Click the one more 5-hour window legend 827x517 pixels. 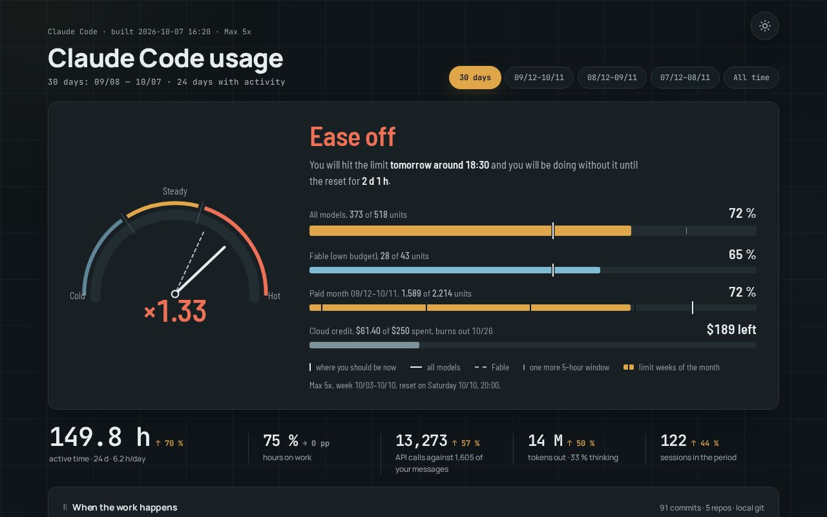coord(567,367)
